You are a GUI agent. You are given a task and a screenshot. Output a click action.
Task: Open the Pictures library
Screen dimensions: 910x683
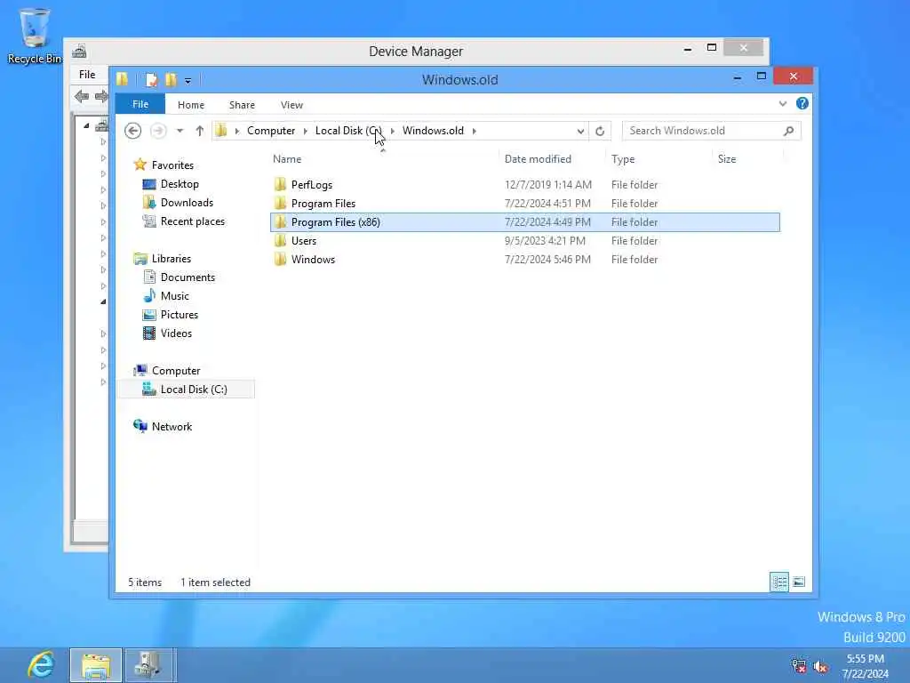coord(180,314)
